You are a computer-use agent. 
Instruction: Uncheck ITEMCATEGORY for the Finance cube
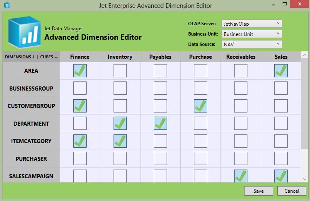80,141
